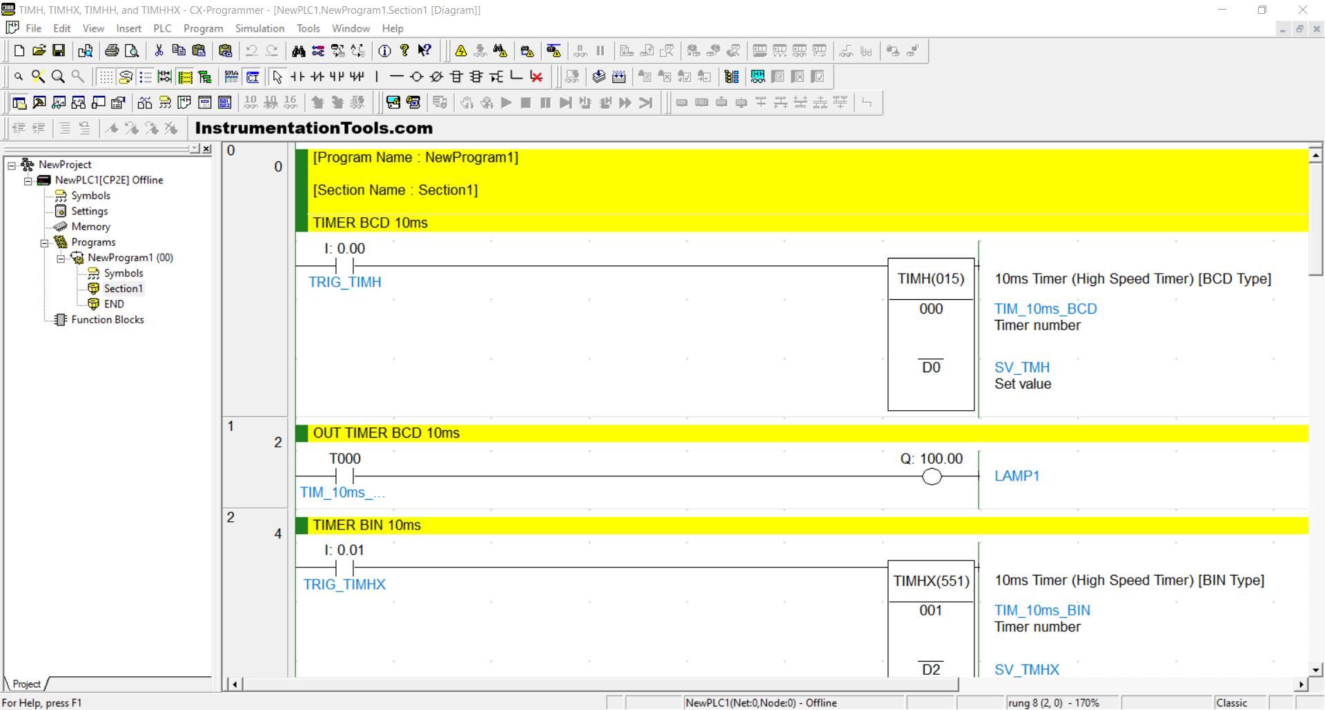
Task: Insert a new closed coil
Action: pyautogui.click(x=437, y=77)
